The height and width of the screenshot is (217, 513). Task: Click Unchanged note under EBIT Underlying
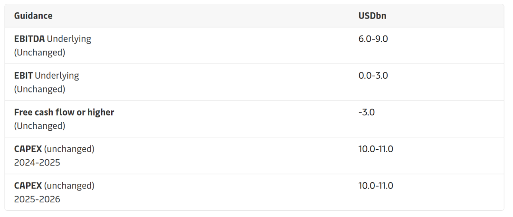(x=39, y=89)
